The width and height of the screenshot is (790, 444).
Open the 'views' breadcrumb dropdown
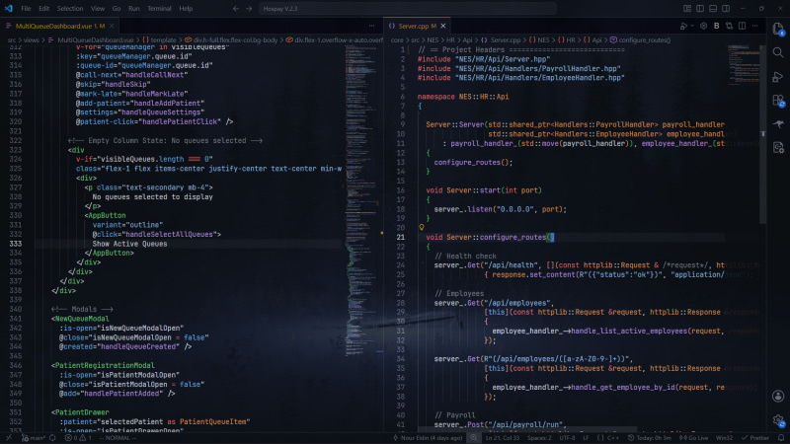click(x=31, y=40)
